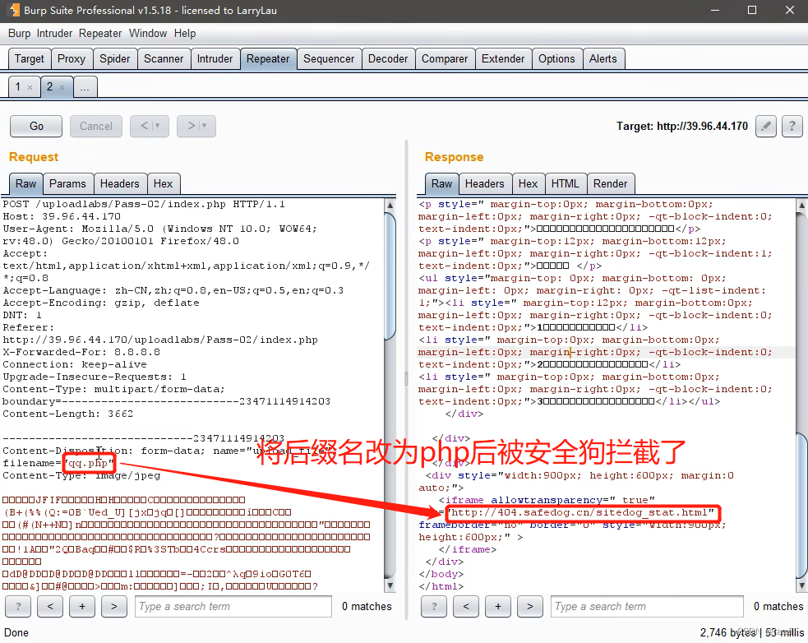Click Request pane scrollbar up arrow
The image size is (808, 643).
tap(390, 205)
